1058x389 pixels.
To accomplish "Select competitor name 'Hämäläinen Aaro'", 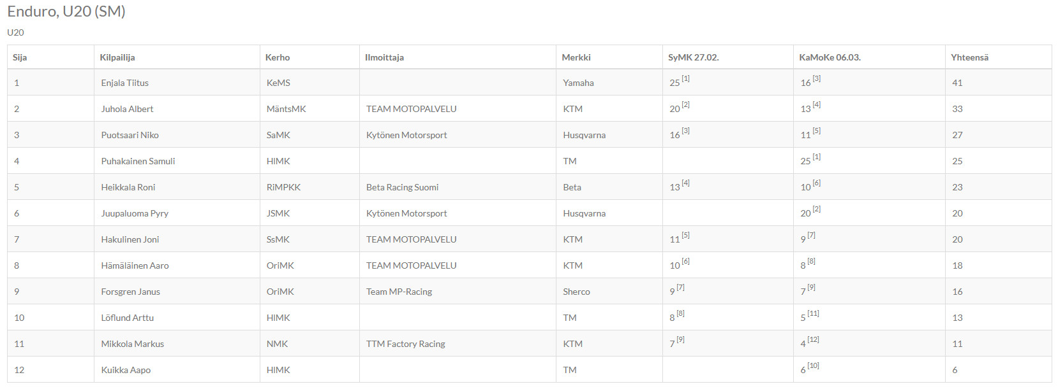I will point(135,265).
